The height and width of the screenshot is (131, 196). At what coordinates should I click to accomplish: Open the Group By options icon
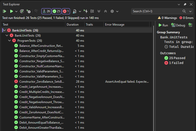(92, 11)
